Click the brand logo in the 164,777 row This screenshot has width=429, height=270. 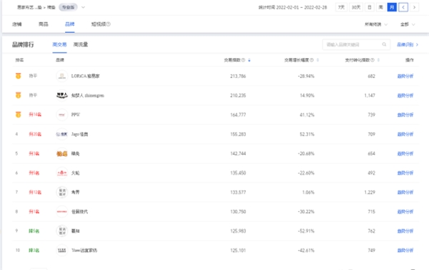pyautogui.click(x=61, y=115)
